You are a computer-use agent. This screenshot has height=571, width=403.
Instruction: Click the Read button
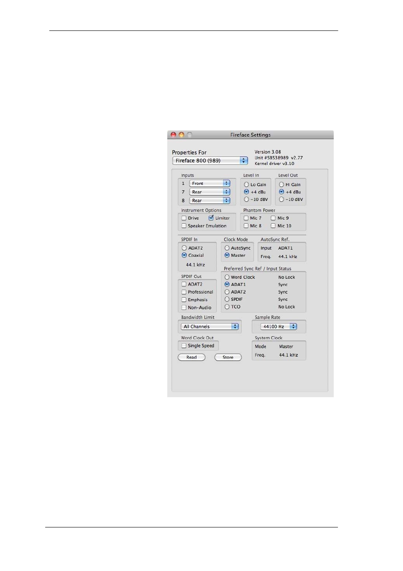point(191,357)
